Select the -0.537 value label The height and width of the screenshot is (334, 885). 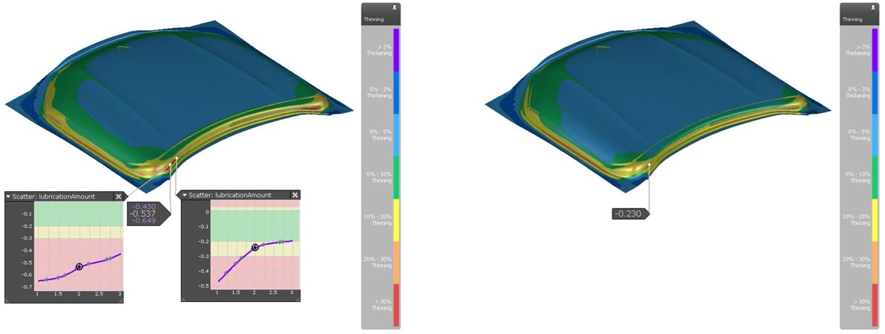pyautogui.click(x=144, y=213)
